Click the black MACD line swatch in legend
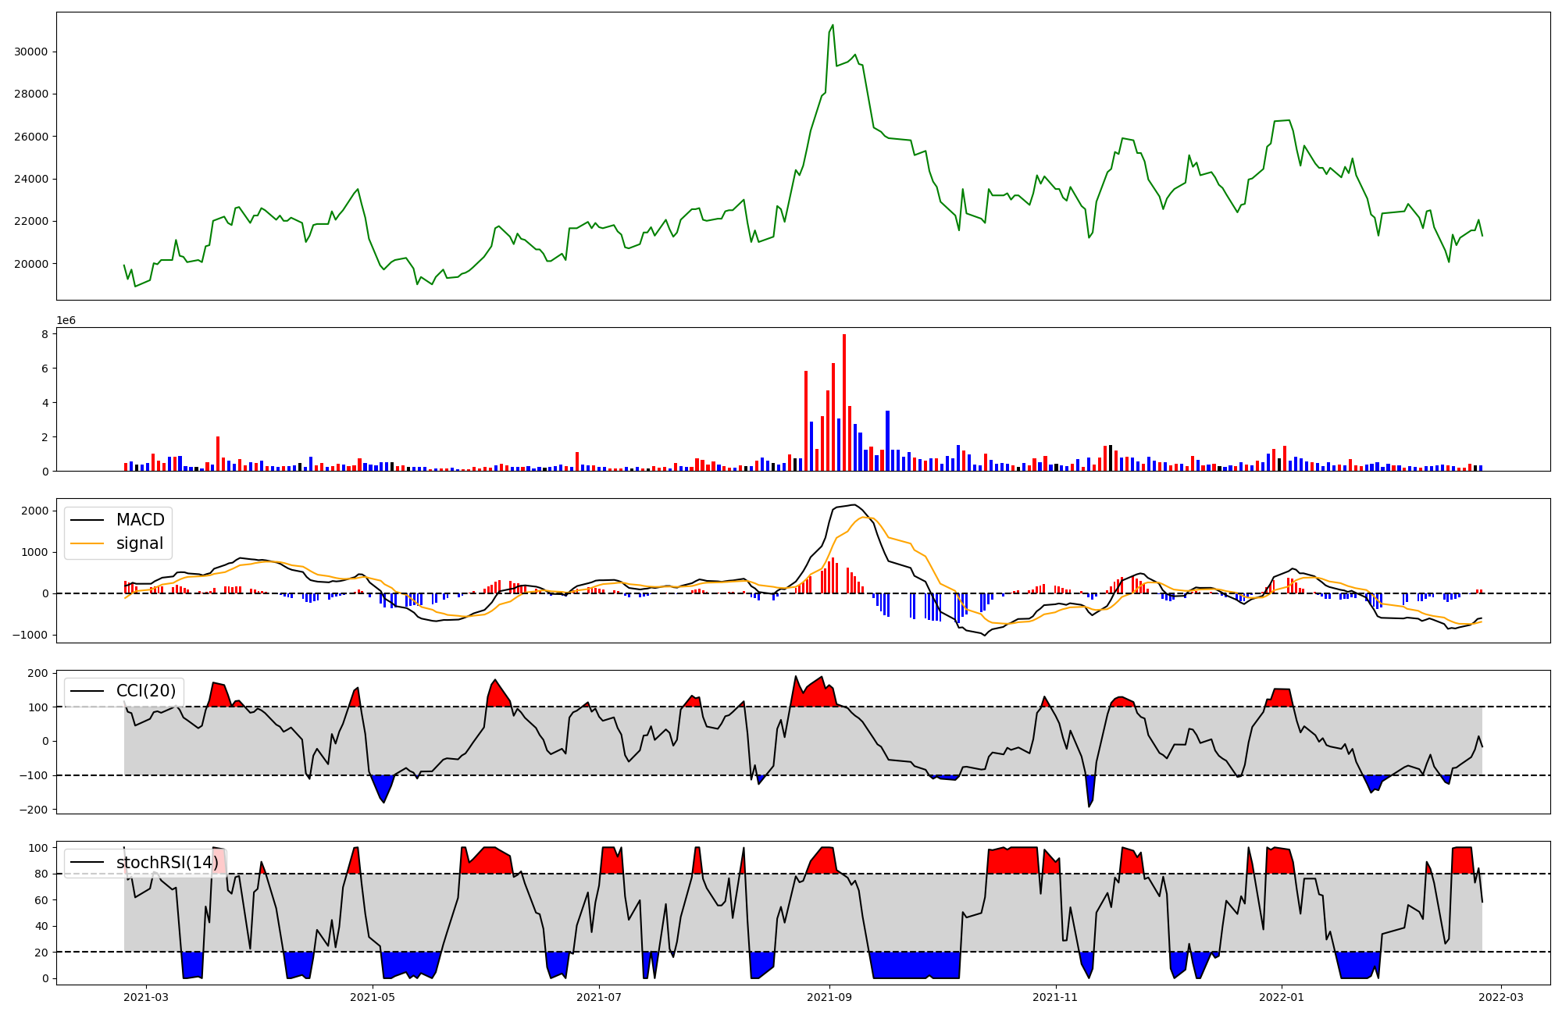 click(x=87, y=520)
